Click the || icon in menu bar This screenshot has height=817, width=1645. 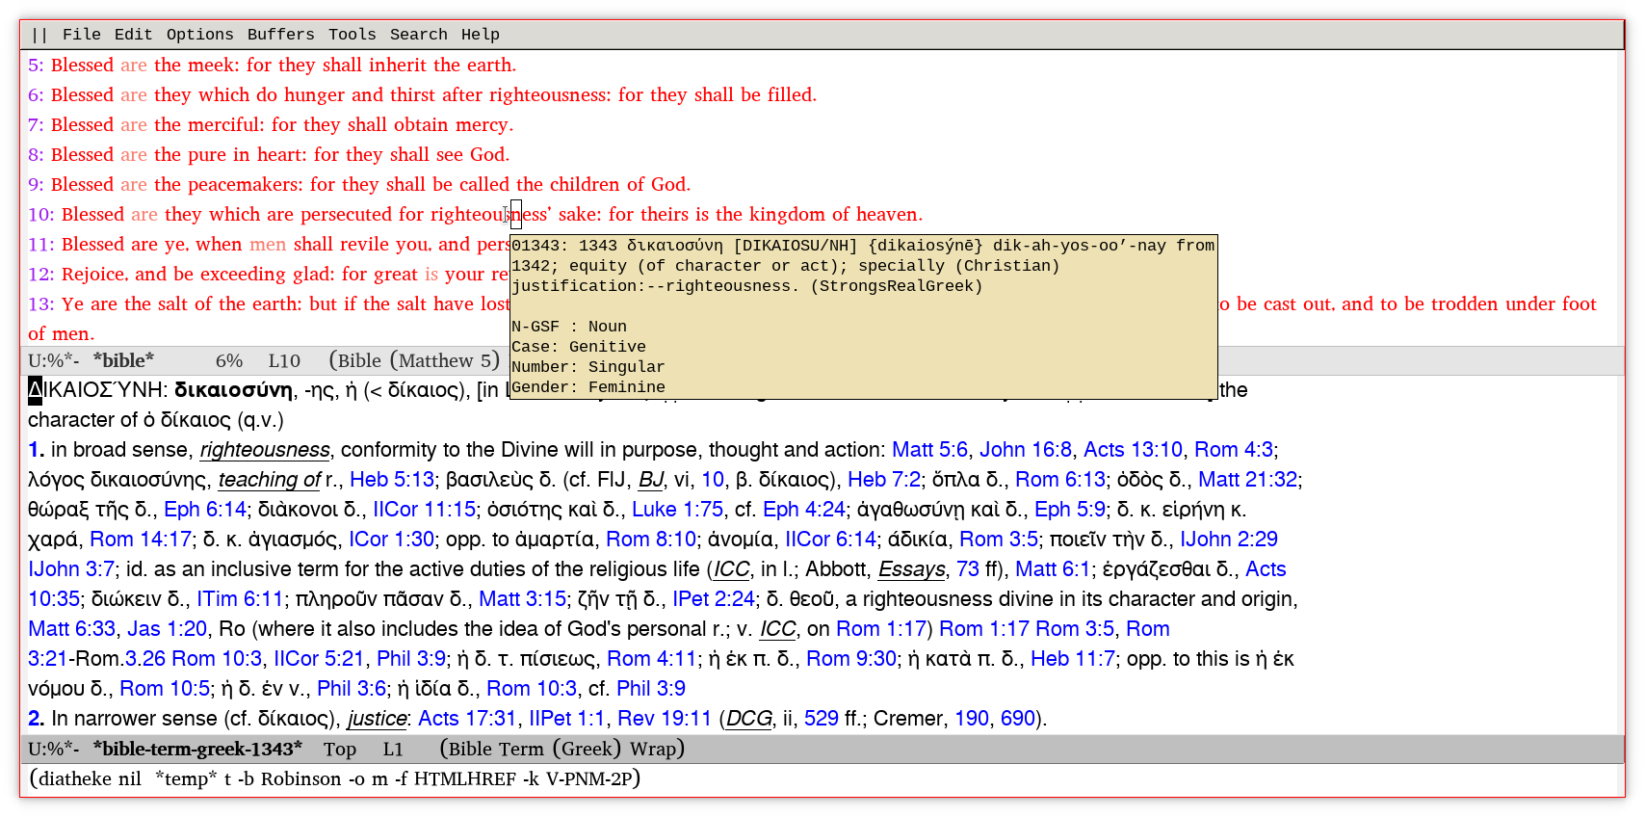coord(39,35)
